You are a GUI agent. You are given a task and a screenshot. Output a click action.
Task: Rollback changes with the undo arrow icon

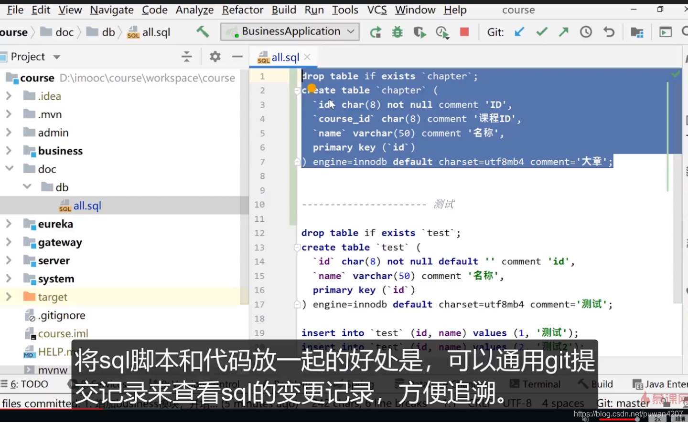[x=609, y=32]
